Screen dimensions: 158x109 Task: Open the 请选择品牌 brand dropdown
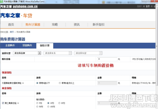[x=27, y=53]
